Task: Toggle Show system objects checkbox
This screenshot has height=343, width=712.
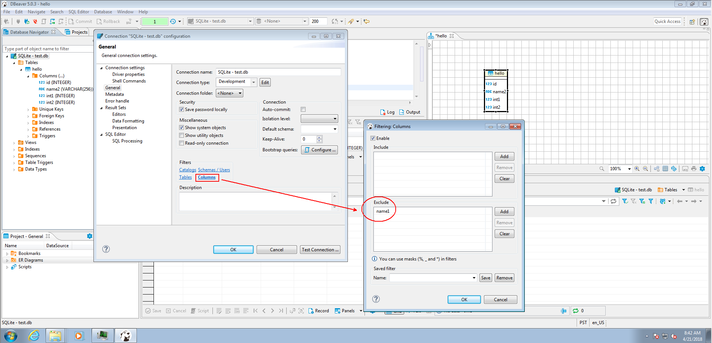Action: click(181, 128)
